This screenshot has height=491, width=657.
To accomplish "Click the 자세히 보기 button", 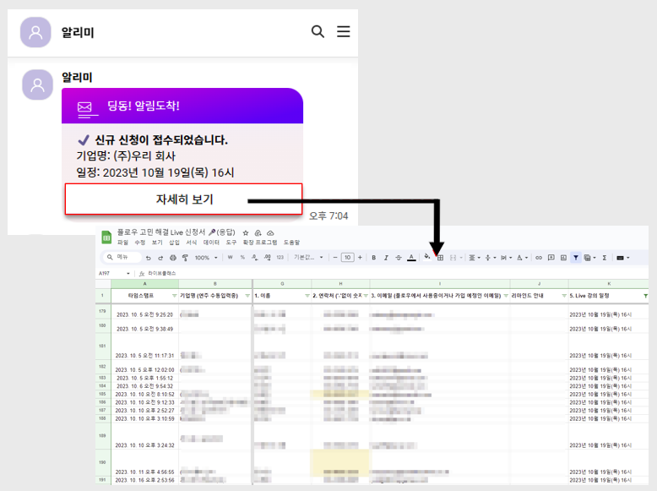I will 183,199.
